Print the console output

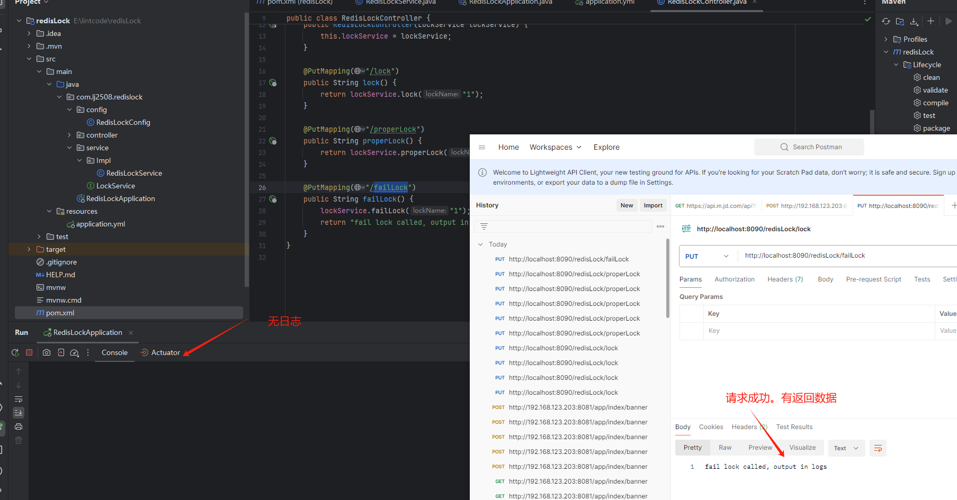(19, 426)
